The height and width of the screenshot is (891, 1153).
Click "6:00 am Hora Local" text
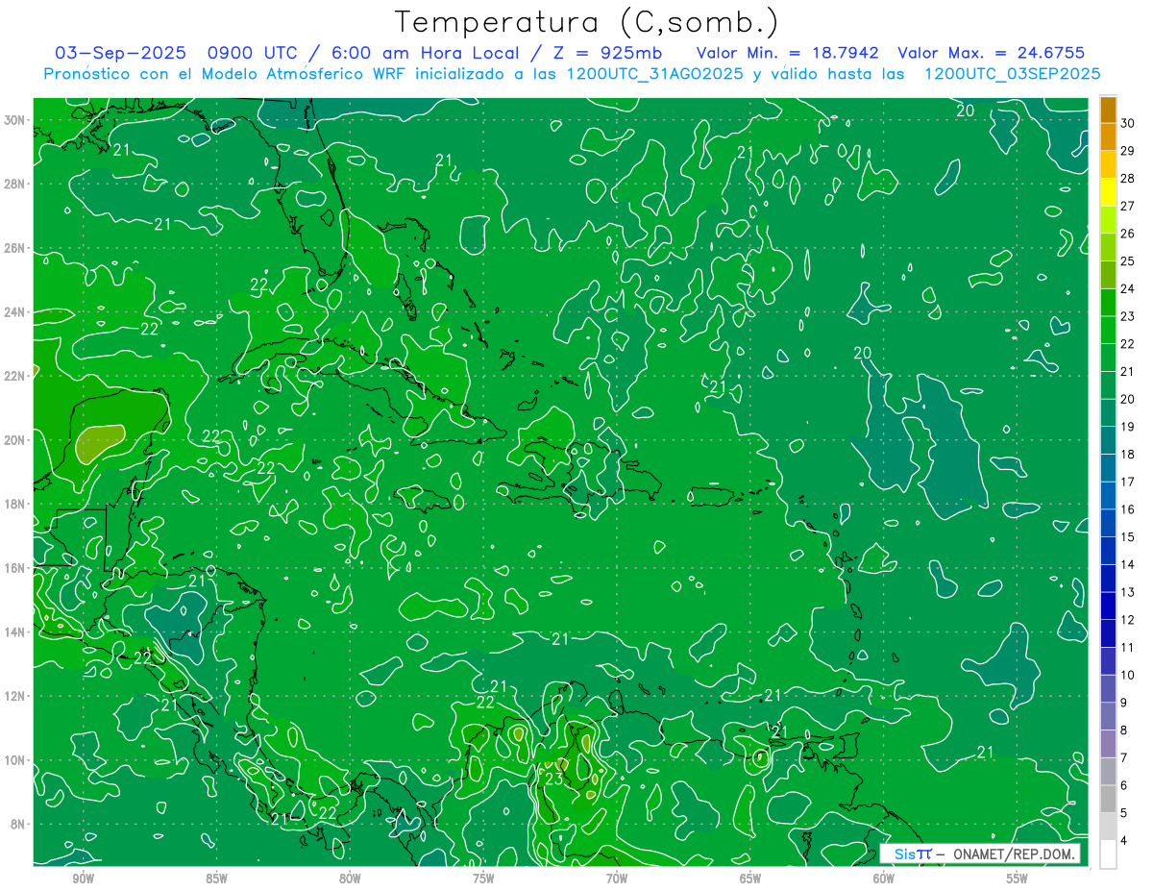click(x=425, y=53)
